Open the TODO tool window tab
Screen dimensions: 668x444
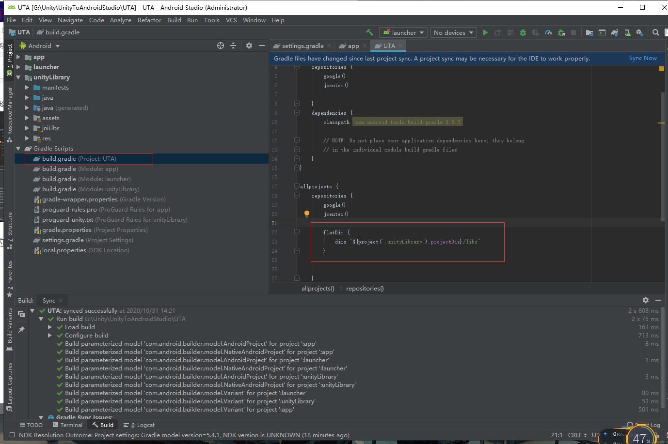click(31, 425)
